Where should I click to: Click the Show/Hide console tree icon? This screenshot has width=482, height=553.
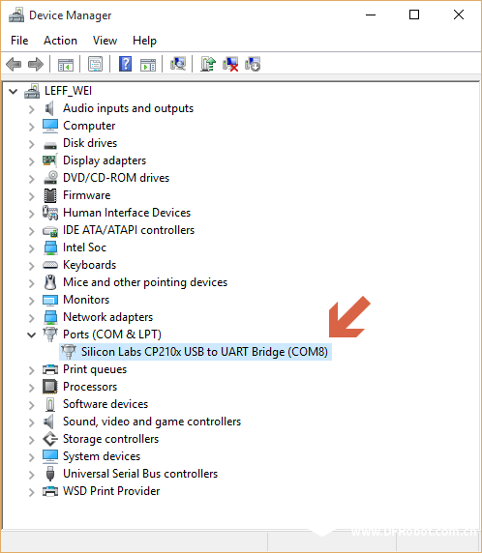tap(66, 65)
